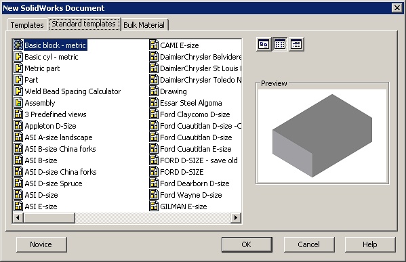Click the Assembly template icon

click(x=18, y=103)
